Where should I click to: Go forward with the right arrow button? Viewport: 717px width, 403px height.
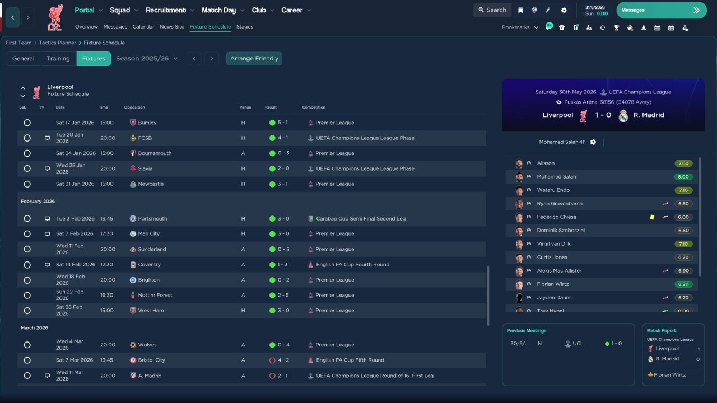(x=28, y=17)
